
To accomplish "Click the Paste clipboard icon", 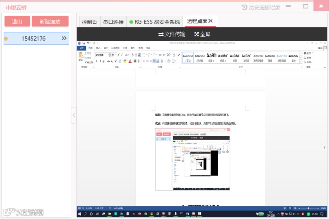I will 80,55.
